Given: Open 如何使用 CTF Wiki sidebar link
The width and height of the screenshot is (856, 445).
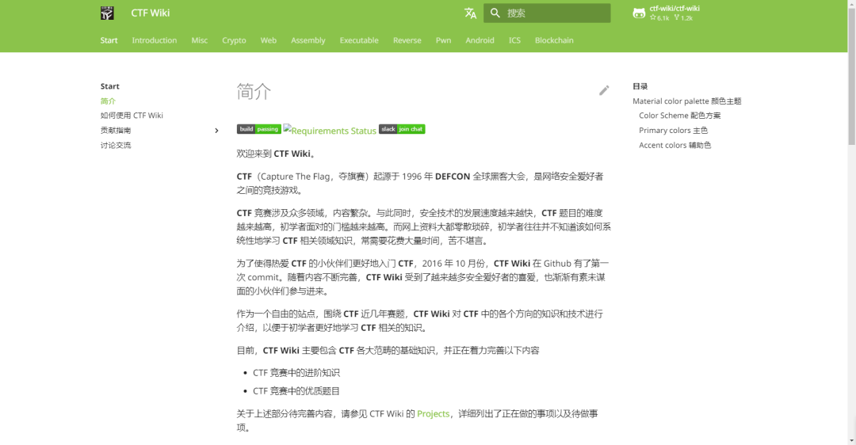Looking at the screenshot, I should 132,116.
